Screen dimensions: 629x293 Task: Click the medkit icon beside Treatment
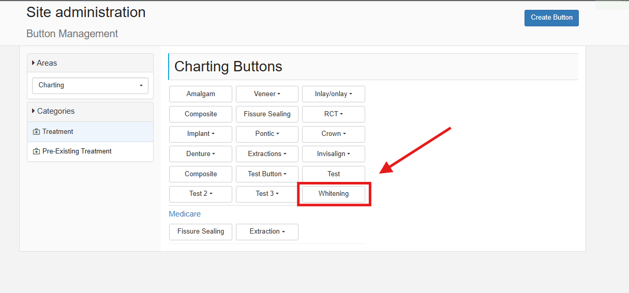(36, 132)
